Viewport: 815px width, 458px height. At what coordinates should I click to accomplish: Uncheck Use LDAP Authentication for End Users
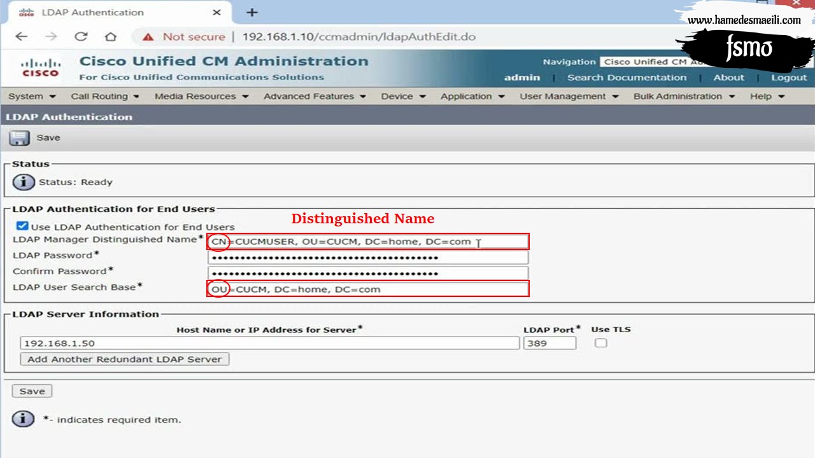point(22,226)
